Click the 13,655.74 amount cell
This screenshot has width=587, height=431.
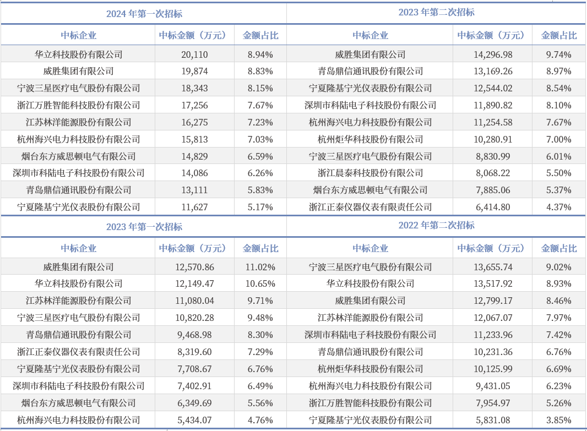(x=493, y=267)
